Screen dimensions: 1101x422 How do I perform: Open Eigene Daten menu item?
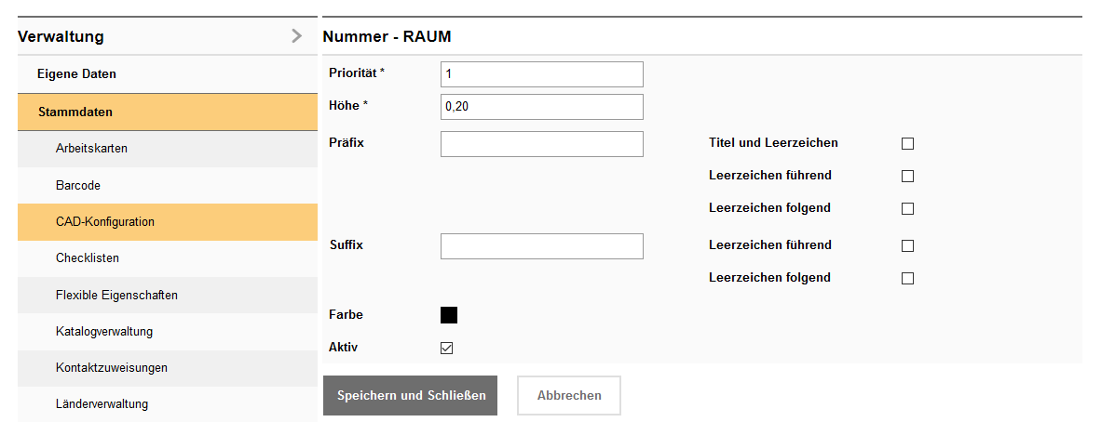pyautogui.click(x=76, y=73)
